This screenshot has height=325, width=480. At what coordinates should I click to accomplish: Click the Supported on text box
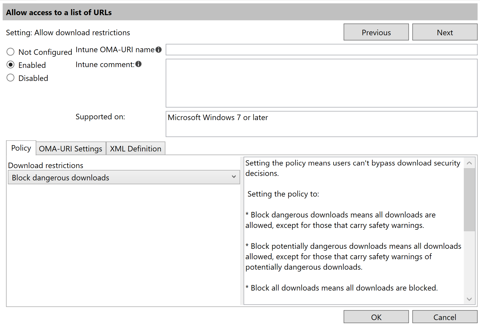click(321, 124)
